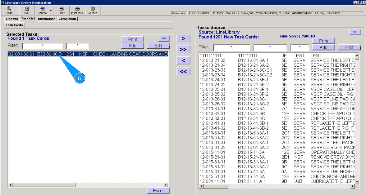Select source row 12-015-41-01 SERVICE THE NOSE
Viewport: 366px width, 195px height.
click(277, 171)
